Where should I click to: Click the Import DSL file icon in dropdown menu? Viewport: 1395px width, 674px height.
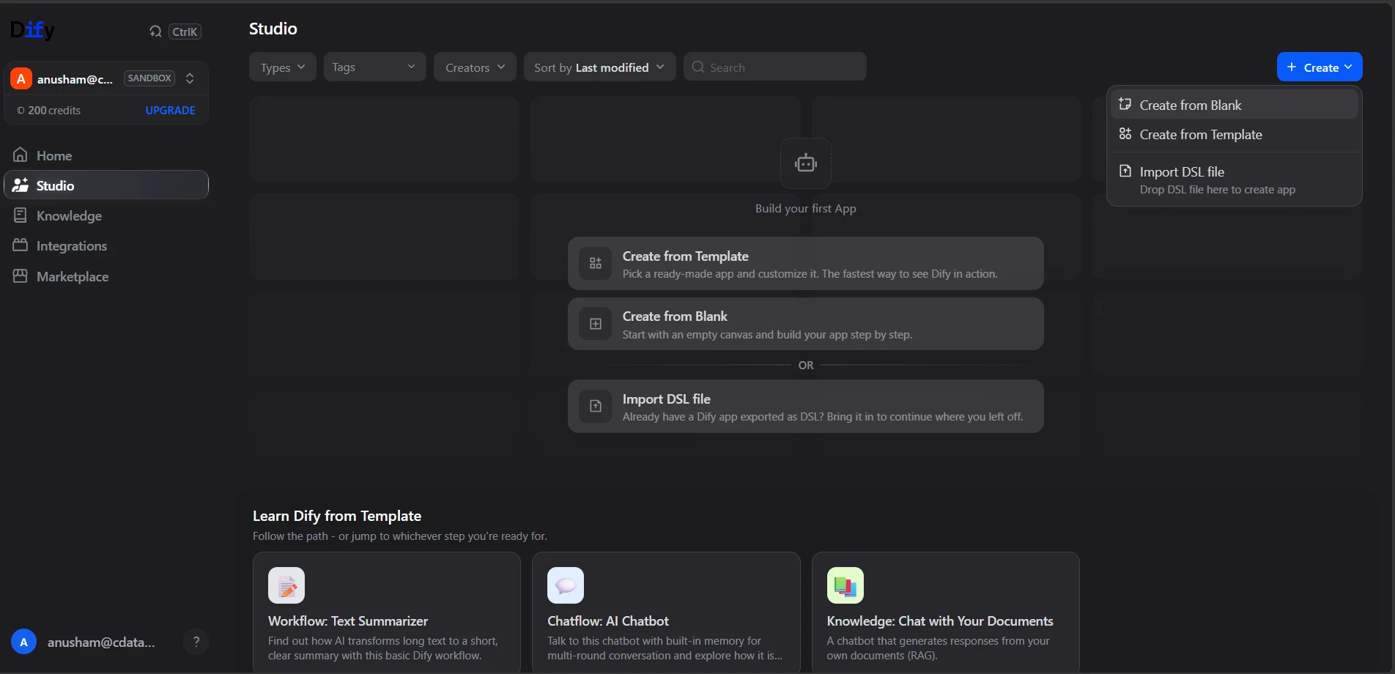(x=1125, y=171)
